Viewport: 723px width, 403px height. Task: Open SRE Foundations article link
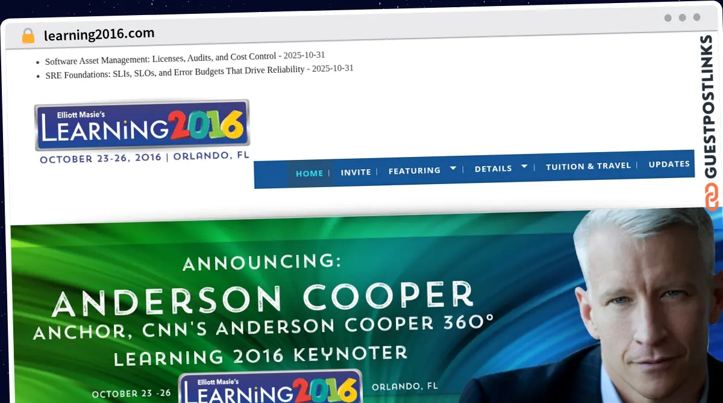pyautogui.click(x=175, y=72)
